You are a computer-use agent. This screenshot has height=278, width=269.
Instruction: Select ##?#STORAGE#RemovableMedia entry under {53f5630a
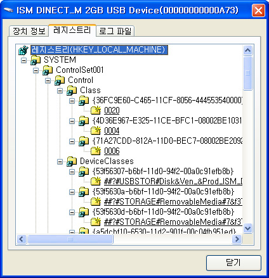click(x=173, y=202)
